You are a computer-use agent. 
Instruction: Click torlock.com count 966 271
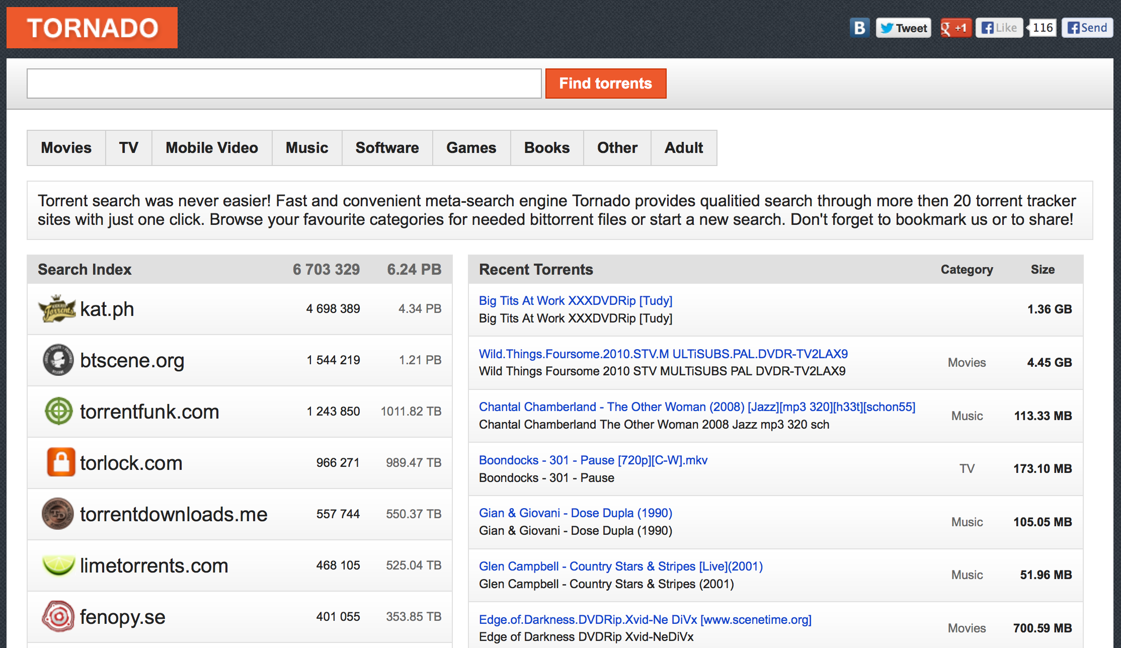[338, 463]
